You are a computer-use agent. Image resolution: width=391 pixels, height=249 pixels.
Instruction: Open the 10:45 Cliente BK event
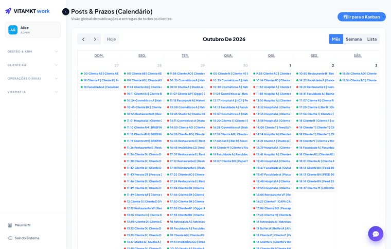(x=143, y=107)
